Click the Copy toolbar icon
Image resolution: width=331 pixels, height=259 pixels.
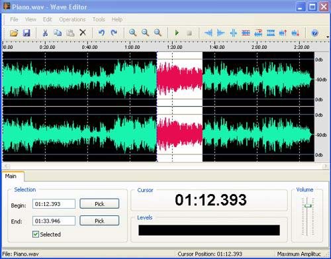[x=58, y=33]
